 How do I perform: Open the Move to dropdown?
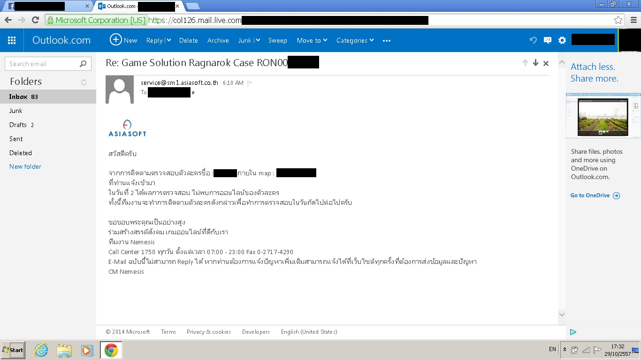312,40
